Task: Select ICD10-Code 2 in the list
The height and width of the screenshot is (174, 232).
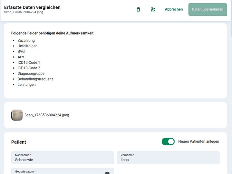Action: point(29,68)
